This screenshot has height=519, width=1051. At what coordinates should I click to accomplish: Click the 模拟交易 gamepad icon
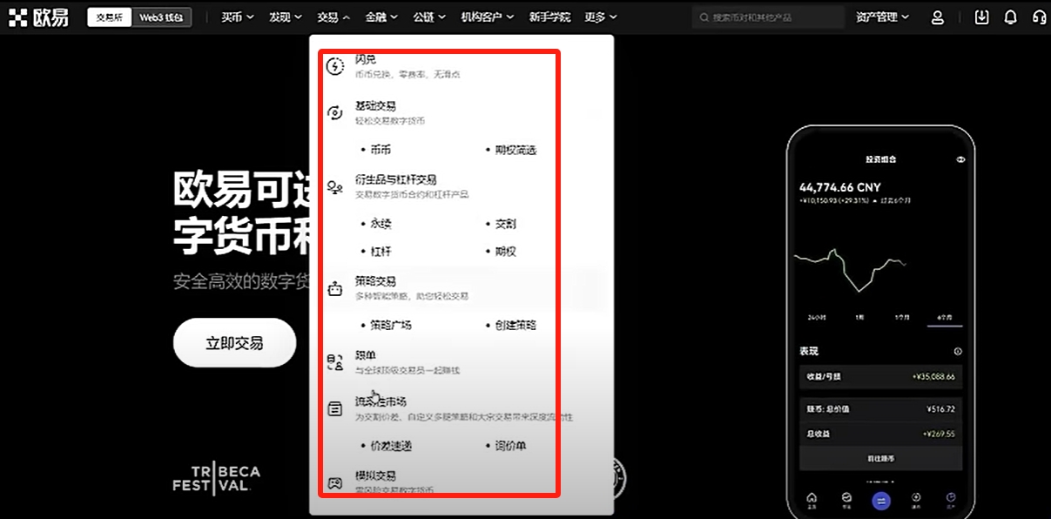pos(335,482)
